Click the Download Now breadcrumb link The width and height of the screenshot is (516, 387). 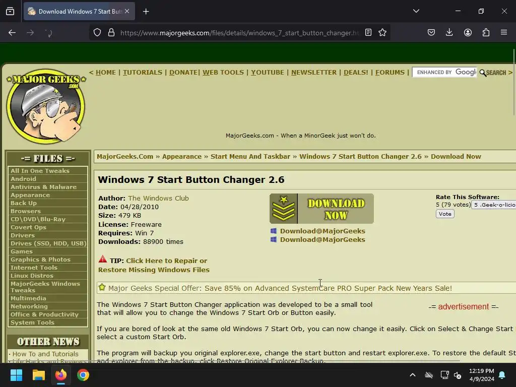click(x=456, y=157)
